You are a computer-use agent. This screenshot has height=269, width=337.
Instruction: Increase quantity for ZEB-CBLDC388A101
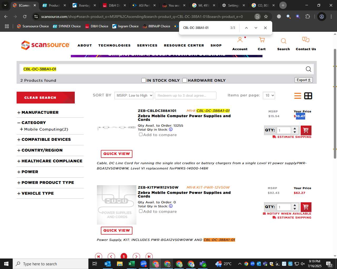click(x=295, y=128)
